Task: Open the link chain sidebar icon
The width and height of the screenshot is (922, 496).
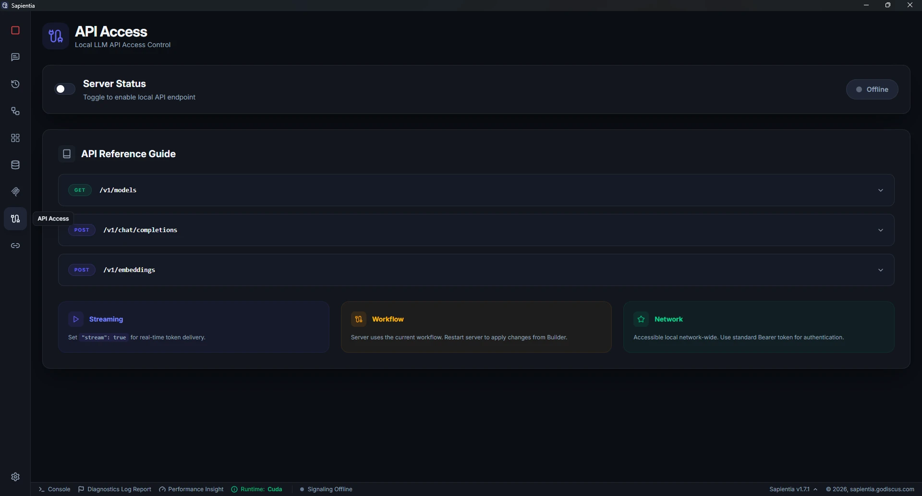Action: 15,246
